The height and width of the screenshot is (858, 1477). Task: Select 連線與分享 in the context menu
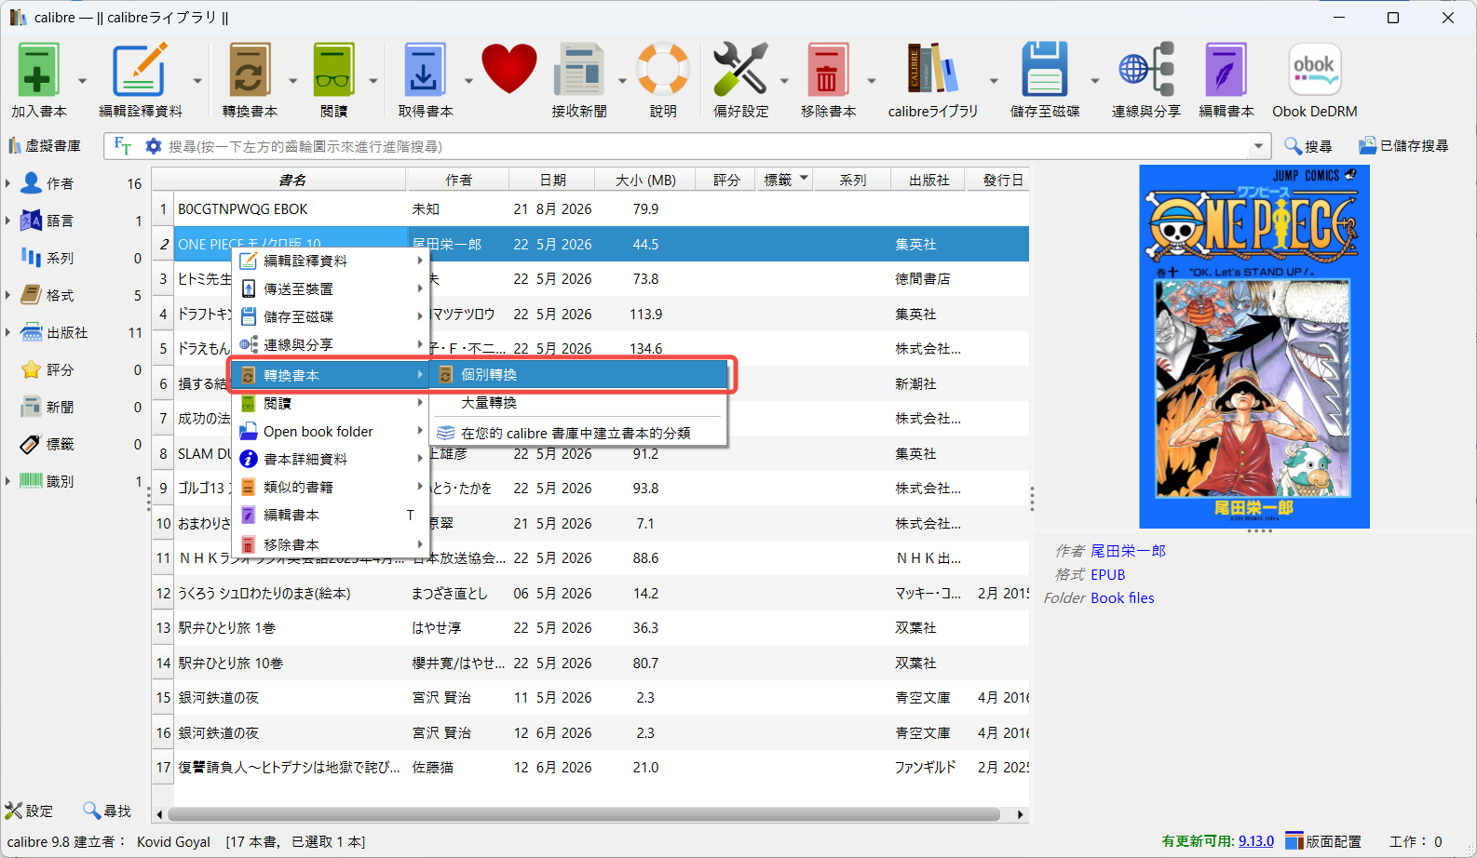(x=331, y=345)
